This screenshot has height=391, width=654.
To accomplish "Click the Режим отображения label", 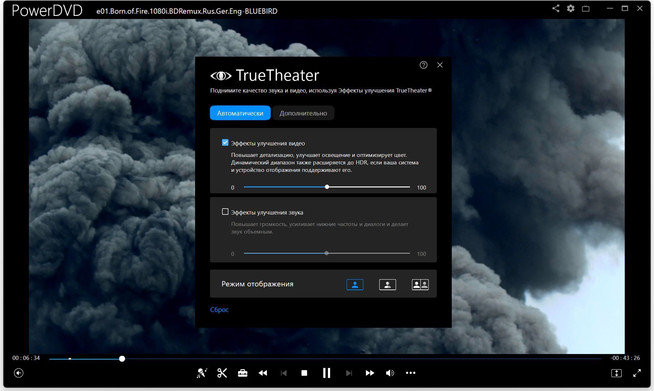I will (x=257, y=284).
